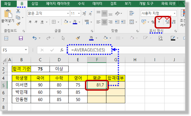Viewport: 191px width, 116px height.
Task: Open the 맑은 고딕 font name dropdown
Action: pos(68,13)
